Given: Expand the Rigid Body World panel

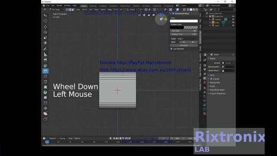Looking at the screenshot, I should 217,90.
